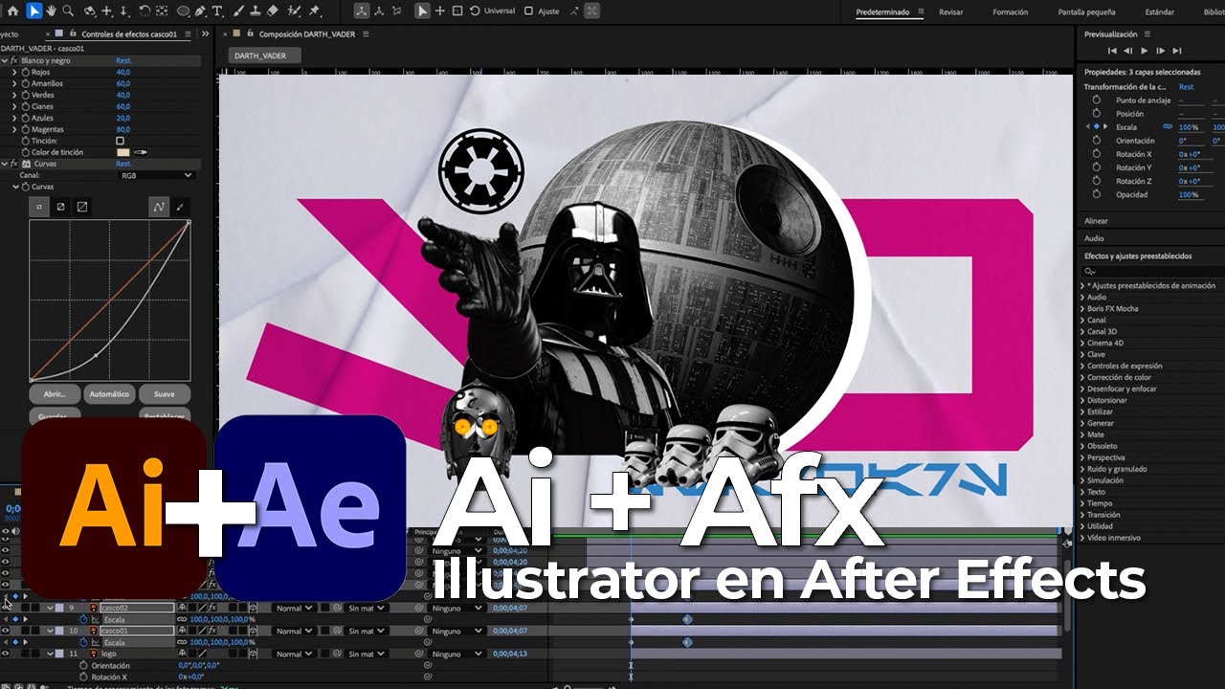
Task: Toggle the Blanco y negro fx switch
Action: point(13,60)
